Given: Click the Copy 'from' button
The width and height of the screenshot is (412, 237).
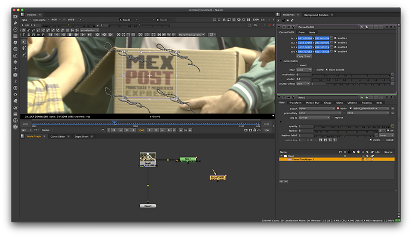Looking at the screenshot, I should point(304,56).
